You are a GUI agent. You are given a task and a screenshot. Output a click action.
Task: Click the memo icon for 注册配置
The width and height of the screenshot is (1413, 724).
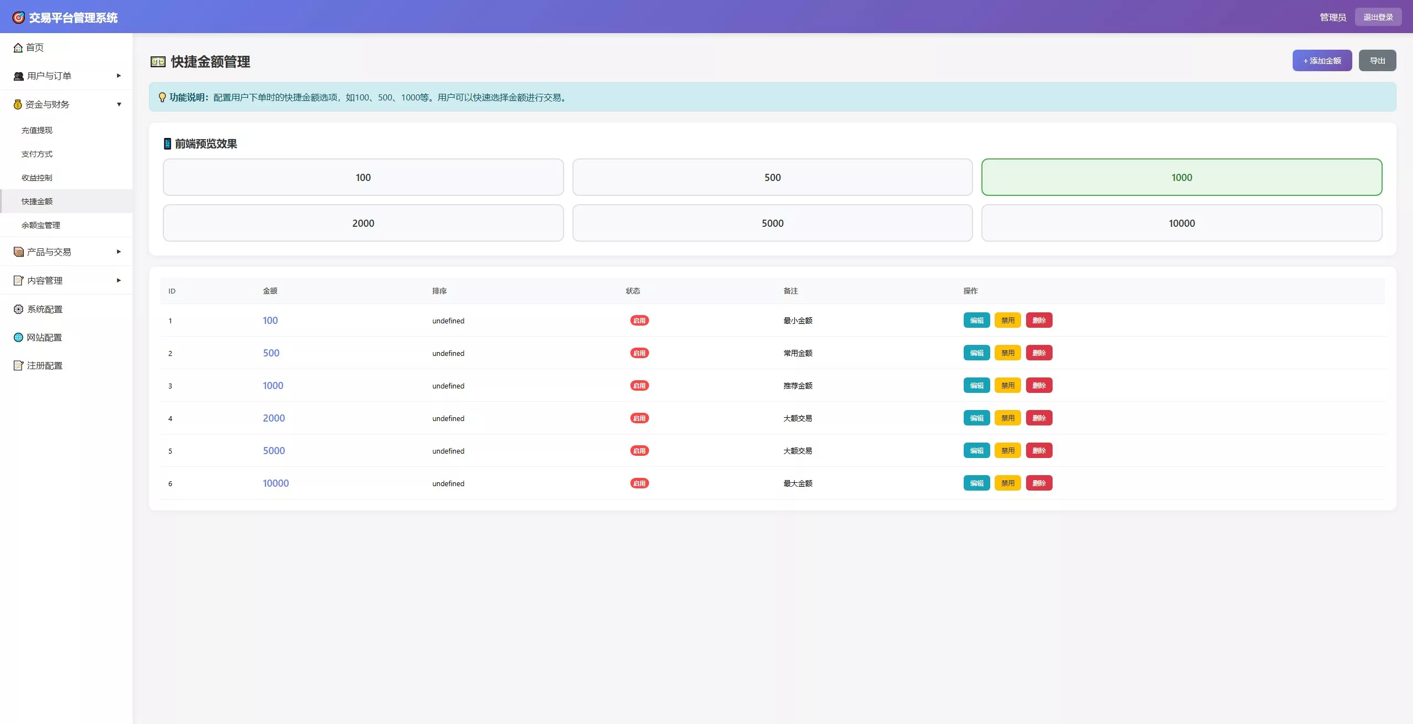18,365
